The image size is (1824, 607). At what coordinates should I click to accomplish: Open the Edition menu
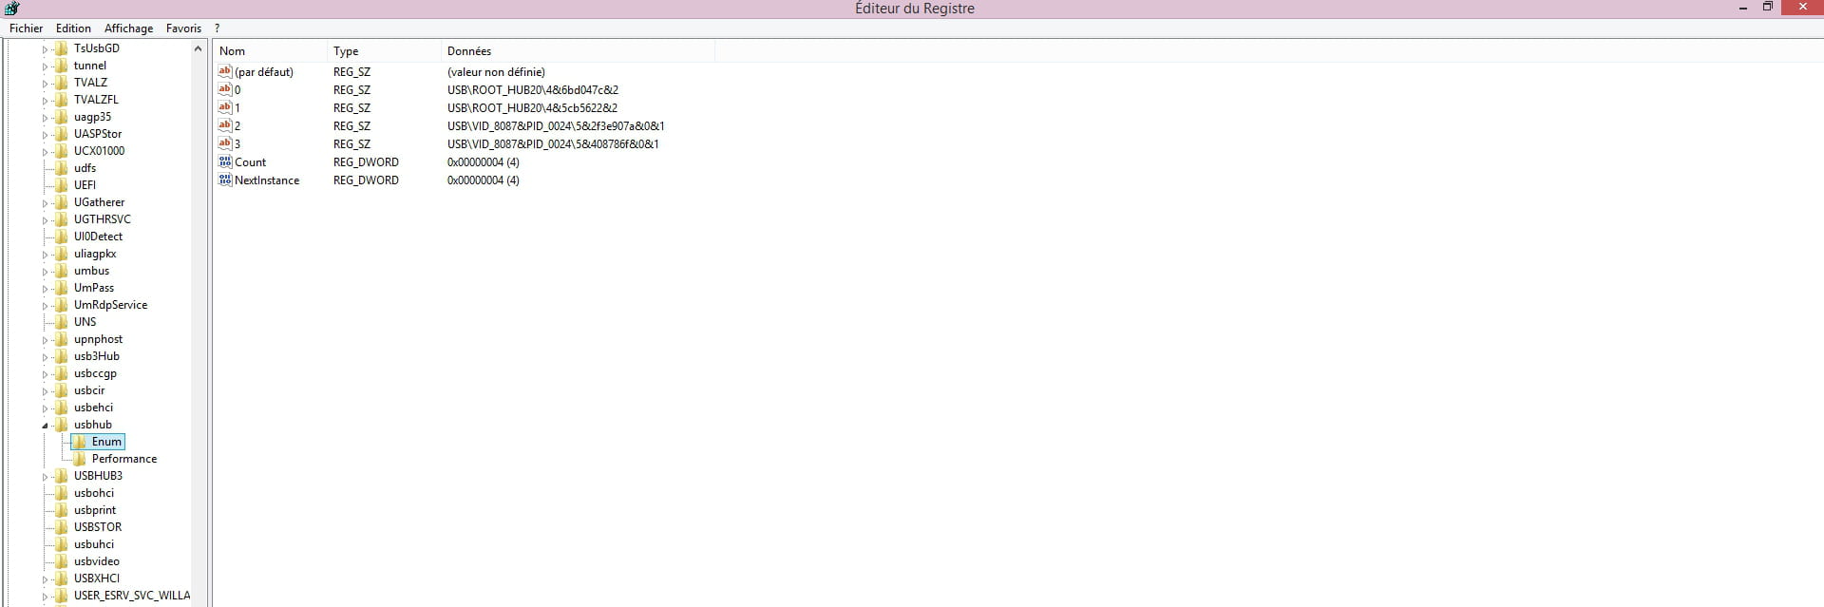(73, 28)
